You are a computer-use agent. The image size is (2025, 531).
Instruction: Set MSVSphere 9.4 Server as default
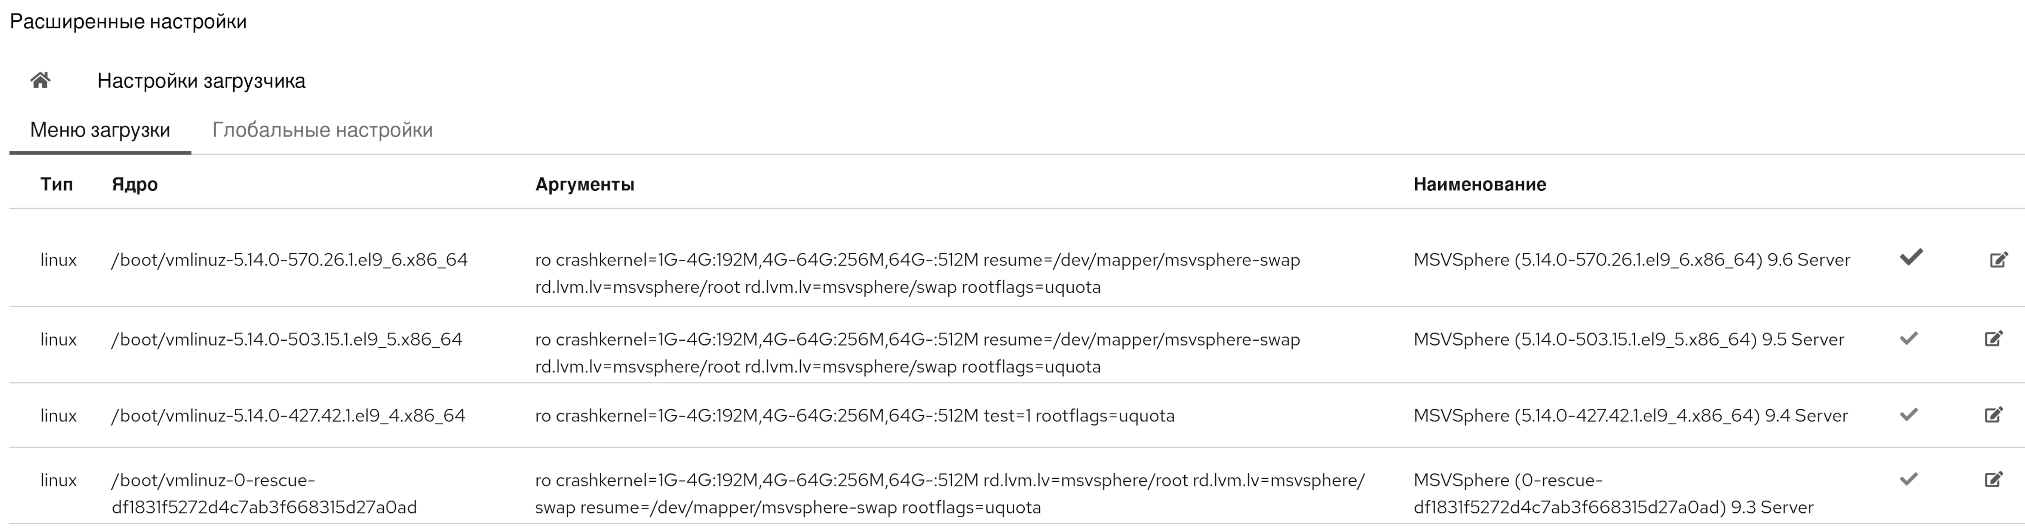coord(1909,414)
